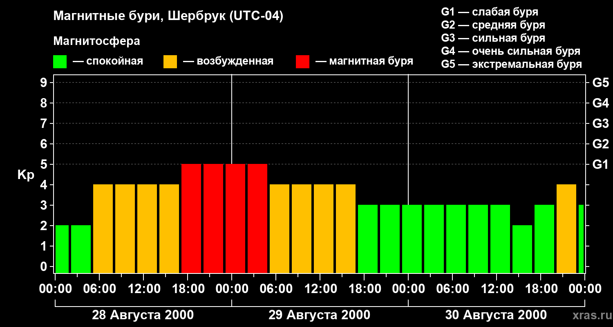Click the G1 label on right axis

pos(600,164)
